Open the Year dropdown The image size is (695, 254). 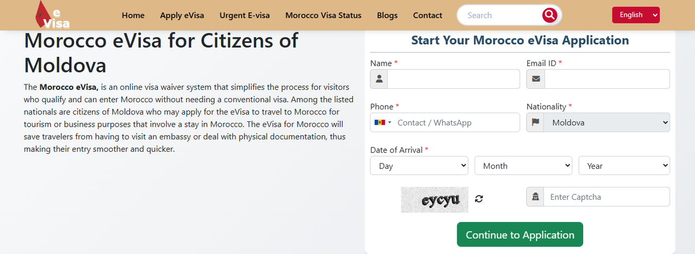624,166
